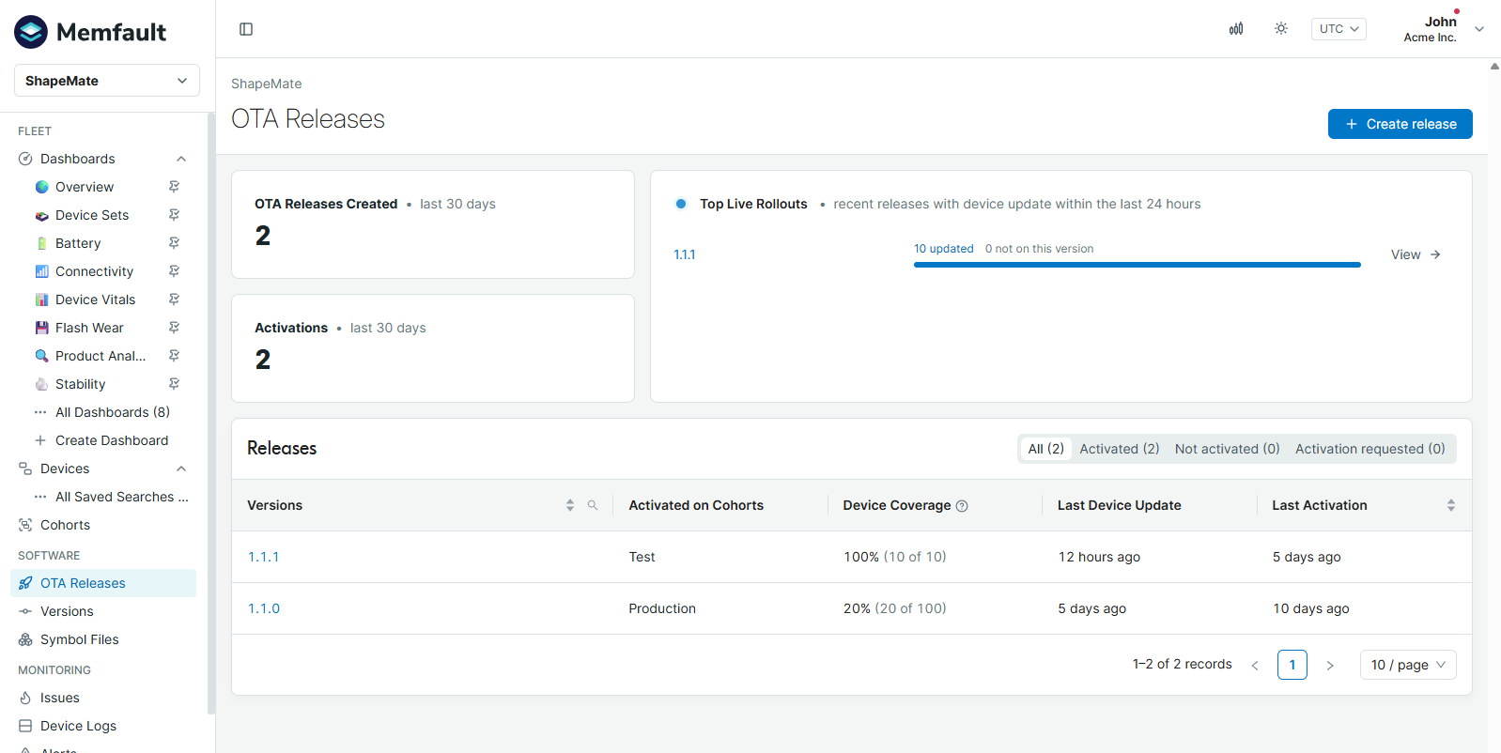The width and height of the screenshot is (1501, 753).
Task: Pin the Connectivity dashboard
Action: point(174,271)
